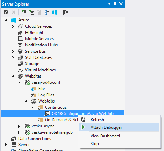Expand the Log Files node
Image resolution: width=164 pixels, height=151 pixels.
pos(26,95)
